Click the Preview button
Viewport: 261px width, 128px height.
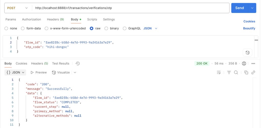(39, 72)
